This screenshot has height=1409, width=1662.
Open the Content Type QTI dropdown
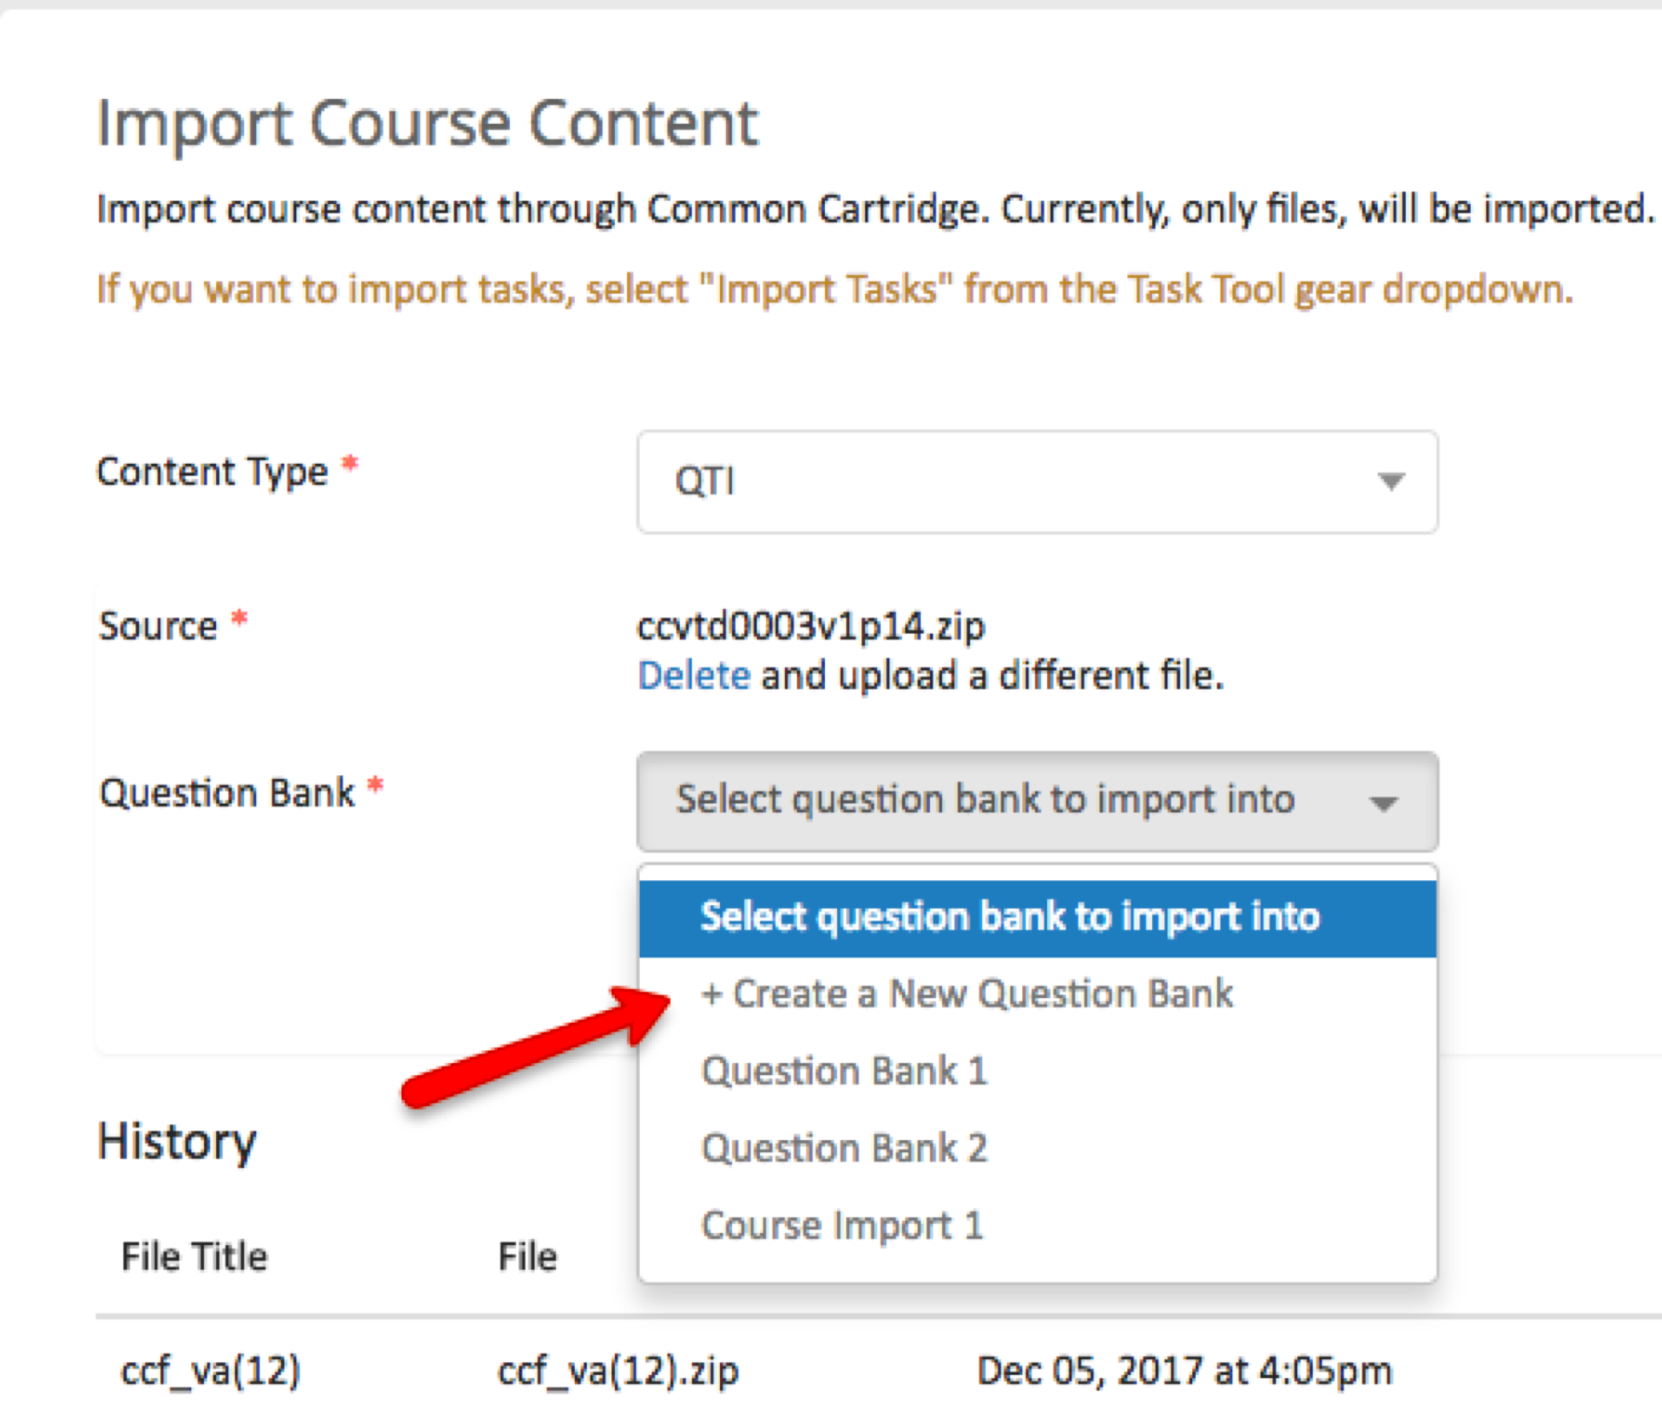pyautogui.click(x=1037, y=482)
